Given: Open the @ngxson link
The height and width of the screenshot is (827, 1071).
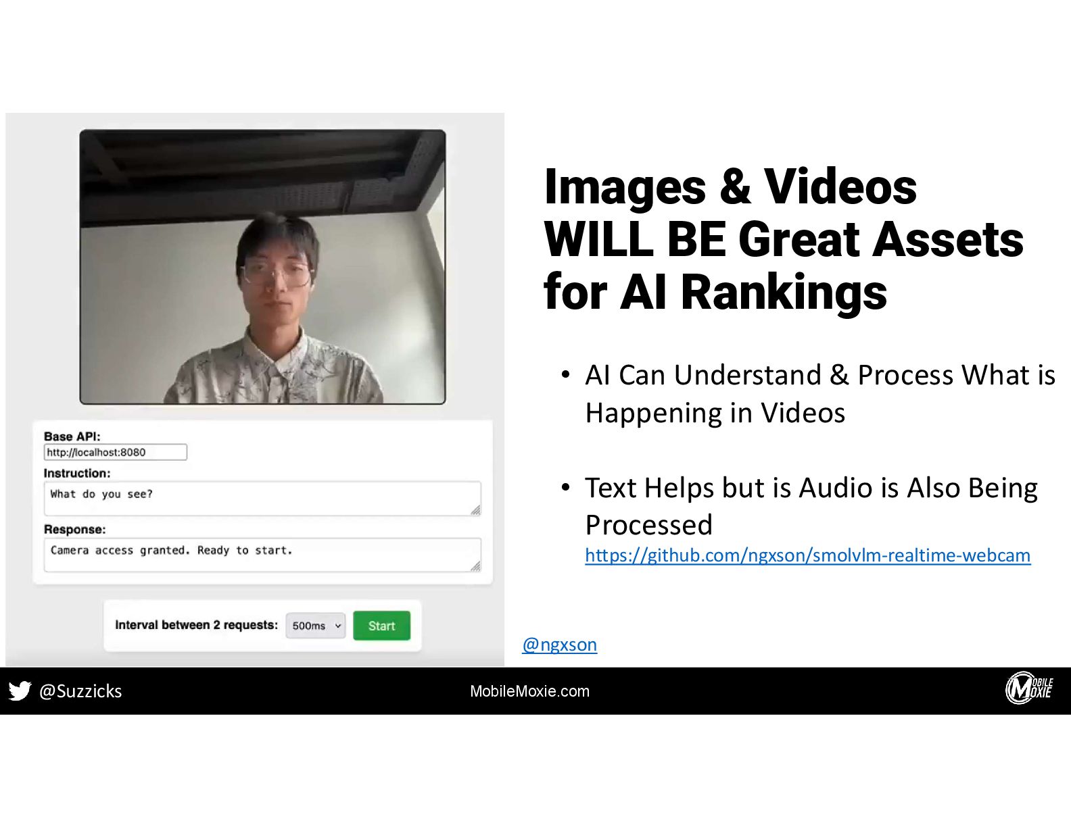Looking at the screenshot, I should click(x=559, y=645).
